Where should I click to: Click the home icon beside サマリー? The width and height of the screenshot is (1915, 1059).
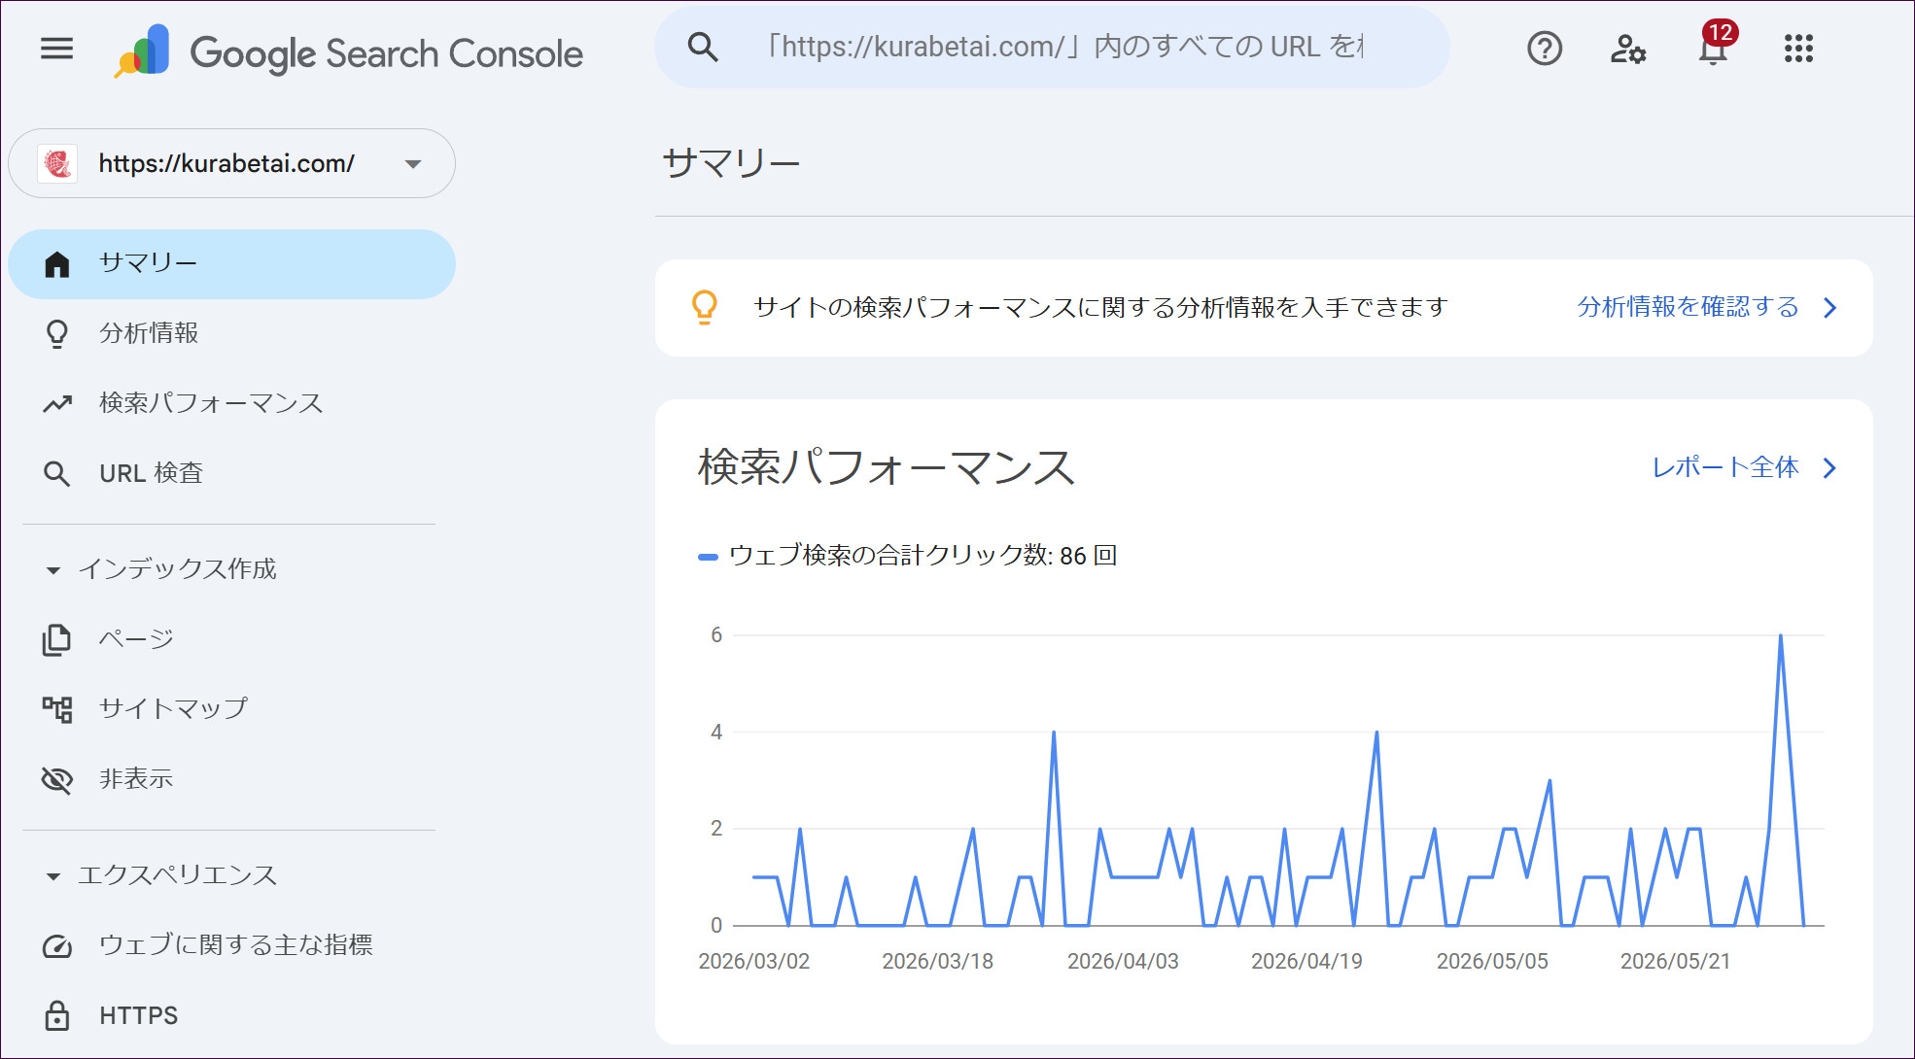point(57,263)
